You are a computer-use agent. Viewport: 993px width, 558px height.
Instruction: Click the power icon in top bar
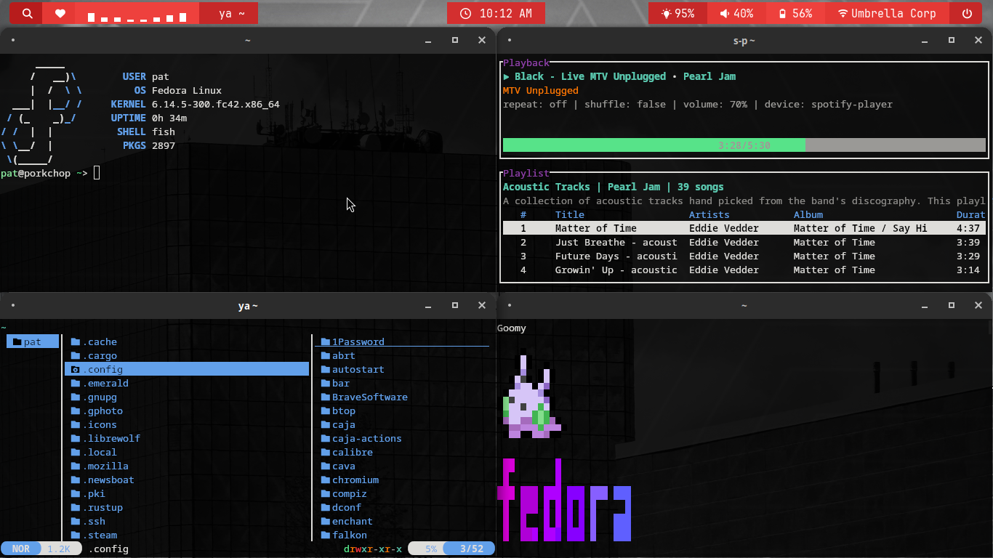pyautogui.click(x=966, y=13)
